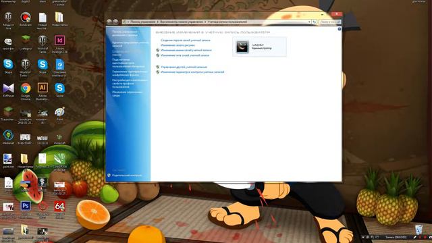This screenshot has height=243, width=432.
Task: Select the new text document desktop file
Action: [x=43, y=20]
